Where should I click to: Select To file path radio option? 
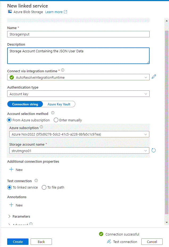[x=44, y=187]
